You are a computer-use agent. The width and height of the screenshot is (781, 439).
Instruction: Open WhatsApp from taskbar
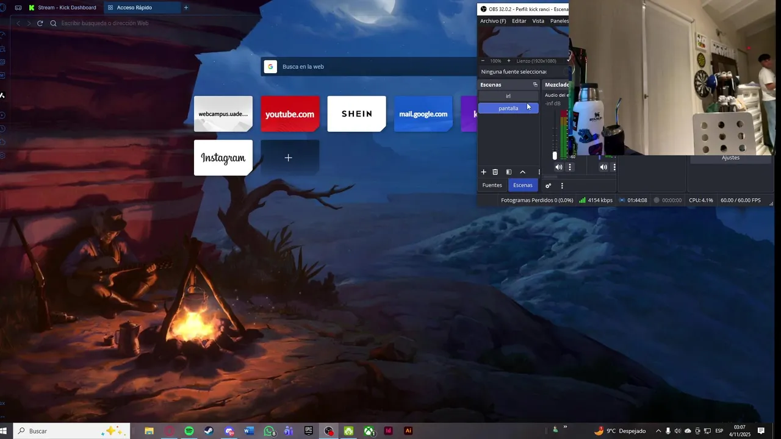click(x=269, y=431)
